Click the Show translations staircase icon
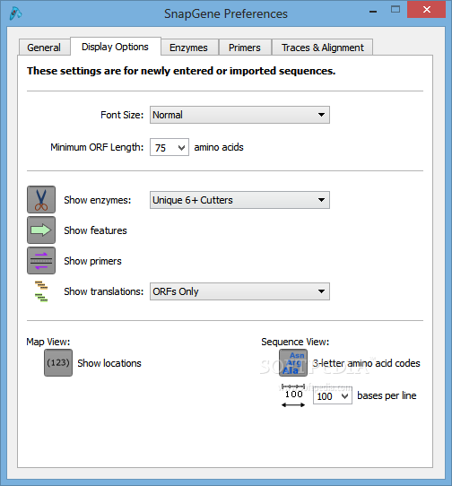 pos(41,291)
